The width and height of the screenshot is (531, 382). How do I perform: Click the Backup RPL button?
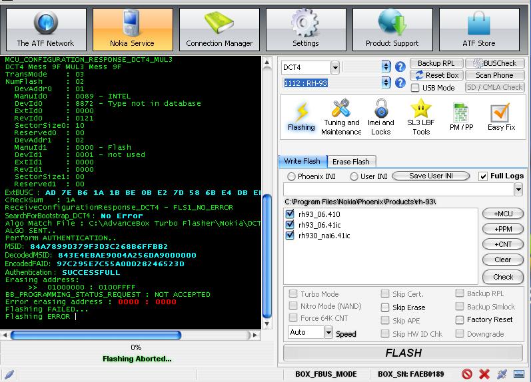(436, 63)
